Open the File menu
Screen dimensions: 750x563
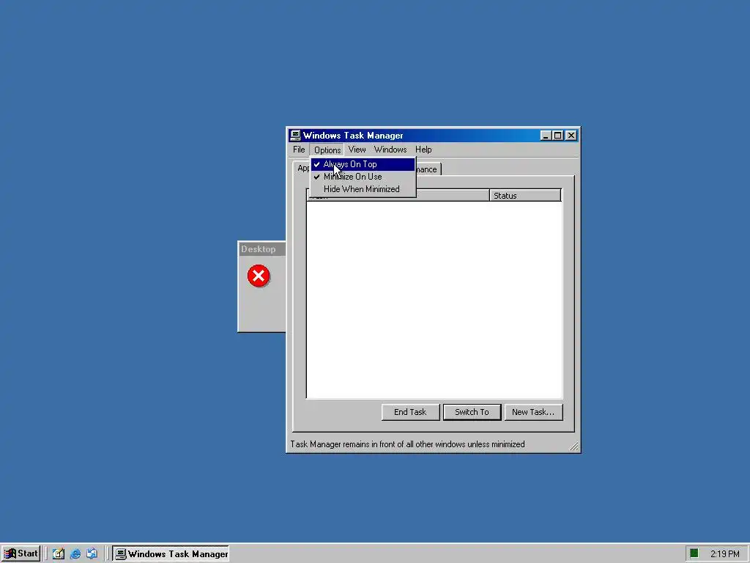click(299, 150)
